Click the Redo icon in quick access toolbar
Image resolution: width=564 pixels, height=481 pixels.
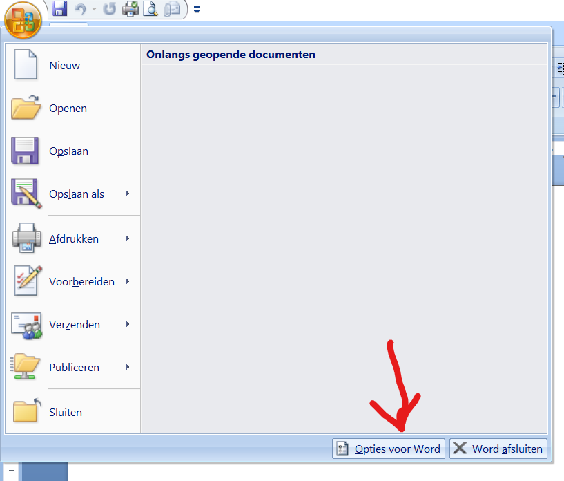pyautogui.click(x=109, y=9)
